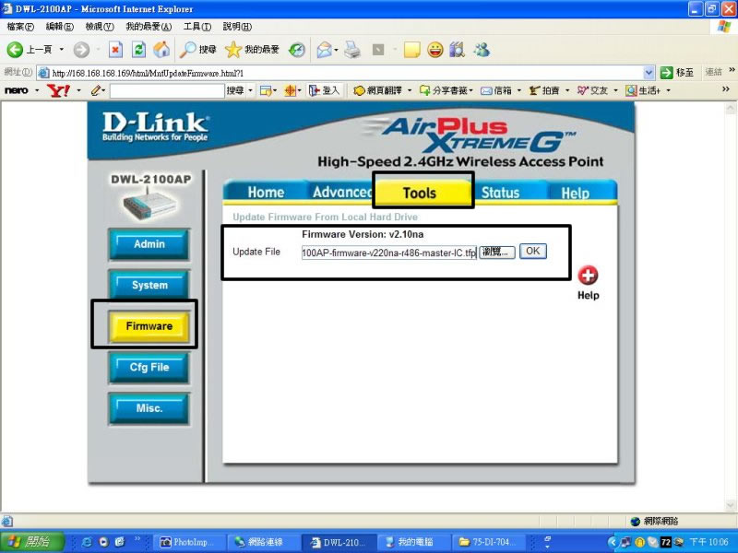
Task: Open the Status tab
Action: point(500,193)
